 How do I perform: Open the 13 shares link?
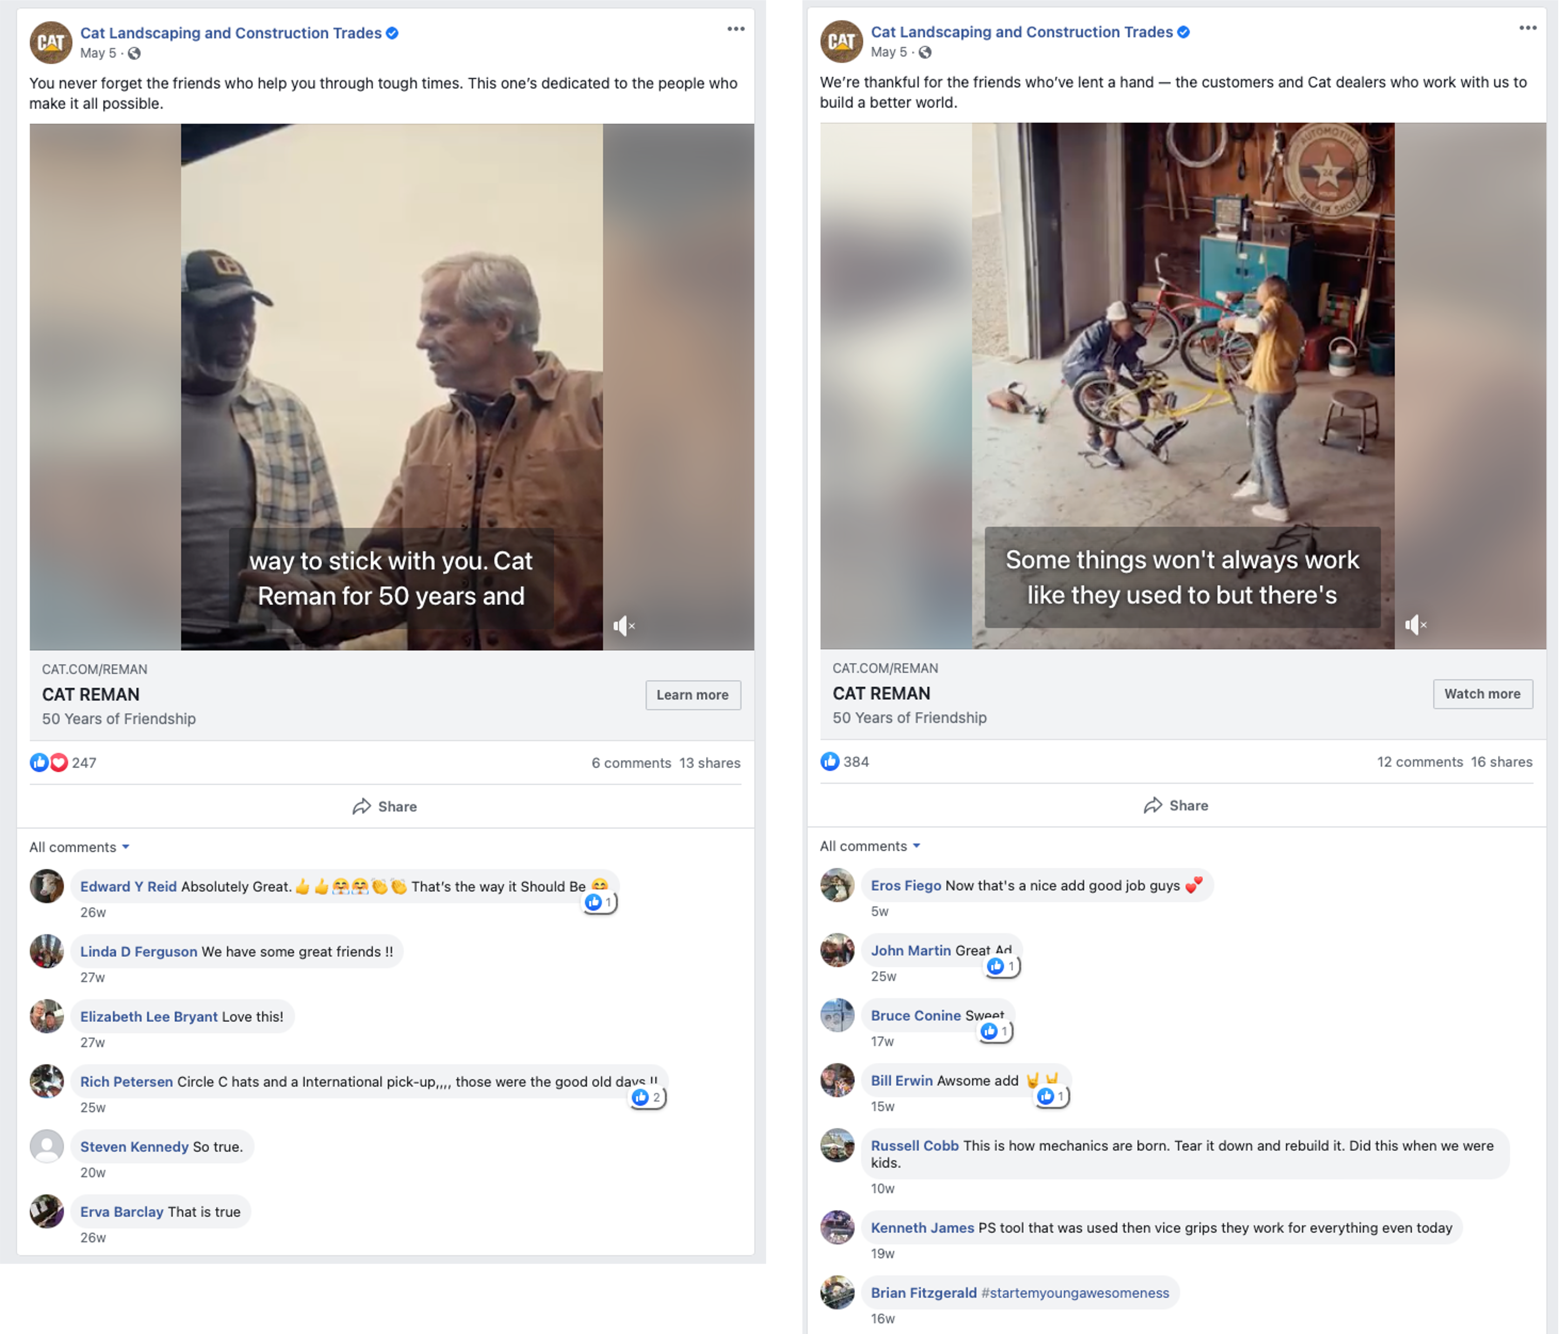pyautogui.click(x=710, y=763)
